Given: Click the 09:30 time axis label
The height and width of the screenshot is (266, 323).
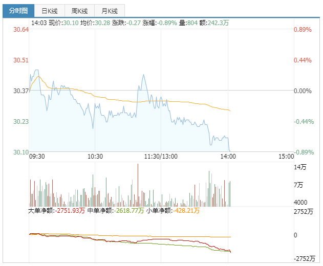Looking at the screenshot, I should pos(37,157).
